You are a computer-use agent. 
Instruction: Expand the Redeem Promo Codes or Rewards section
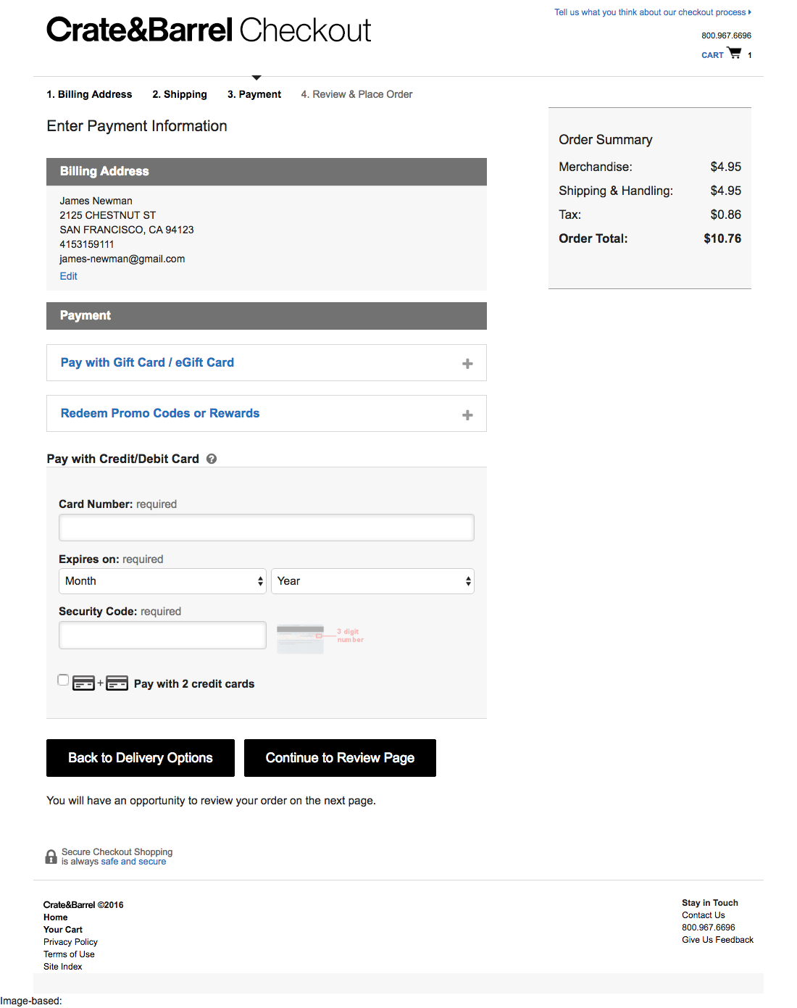[x=160, y=413]
